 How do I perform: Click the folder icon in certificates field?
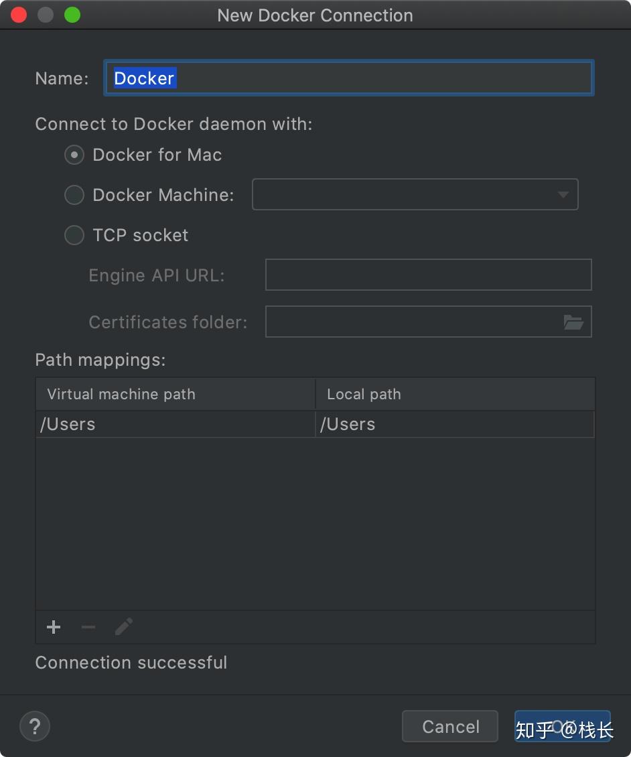(574, 322)
